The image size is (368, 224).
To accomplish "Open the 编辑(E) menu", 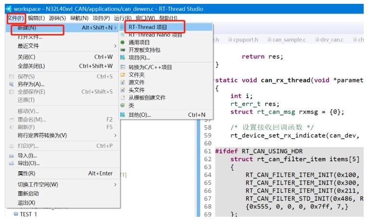I will (36, 18).
